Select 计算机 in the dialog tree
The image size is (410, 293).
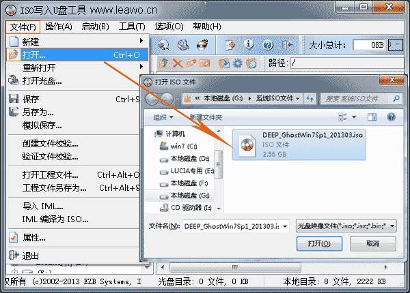tap(169, 134)
